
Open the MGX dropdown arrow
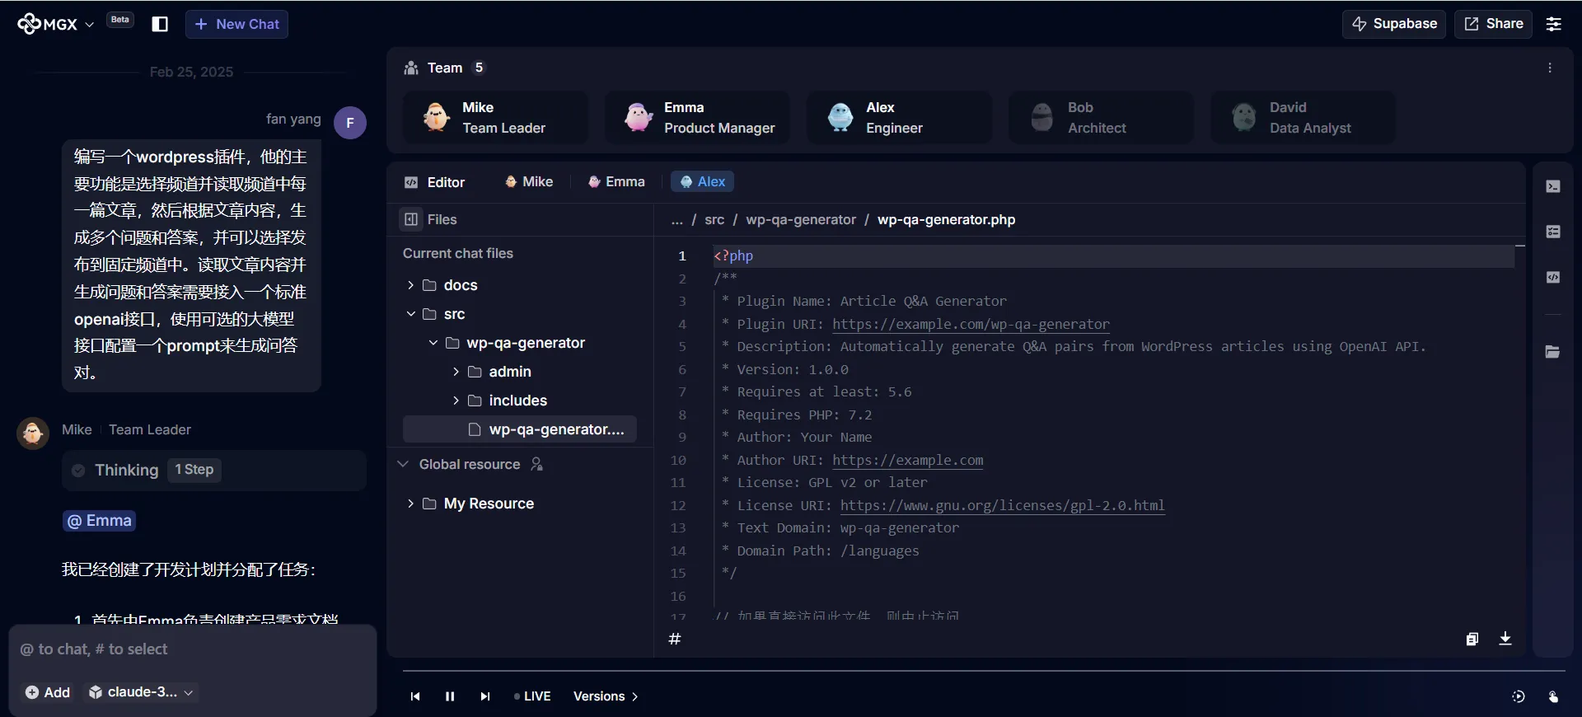[x=90, y=25]
